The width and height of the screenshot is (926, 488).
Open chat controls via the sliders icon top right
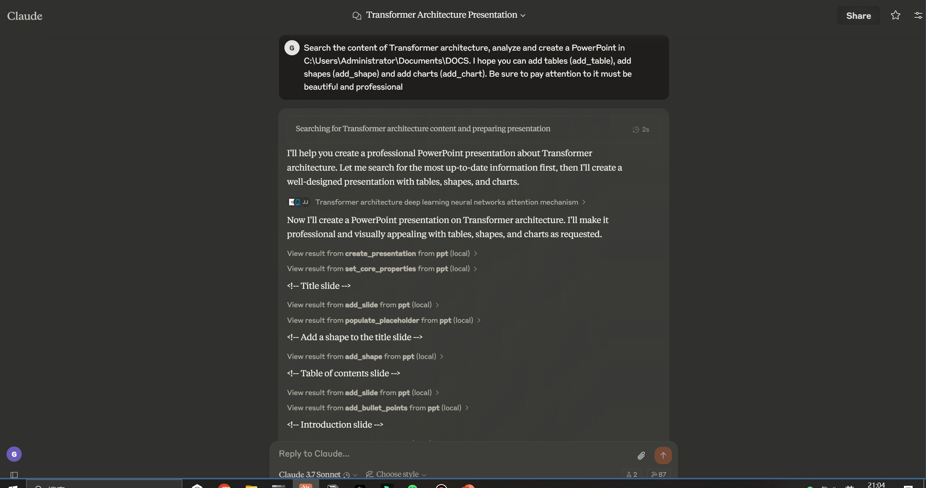pyautogui.click(x=917, y=15)
